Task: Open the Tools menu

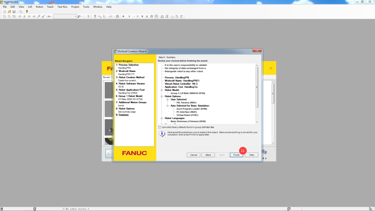Action: pos(86,7)
